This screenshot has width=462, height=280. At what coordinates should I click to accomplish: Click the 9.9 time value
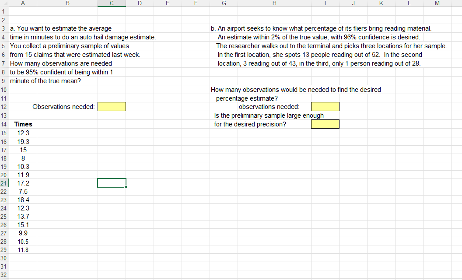[23, 233]
